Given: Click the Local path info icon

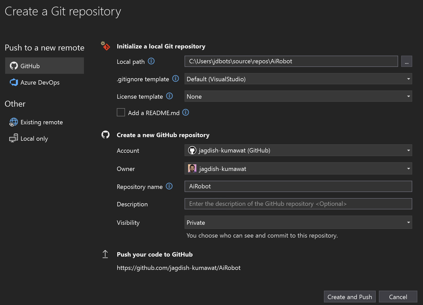Looking at the screenshot, I should click(x=151, y=61).
